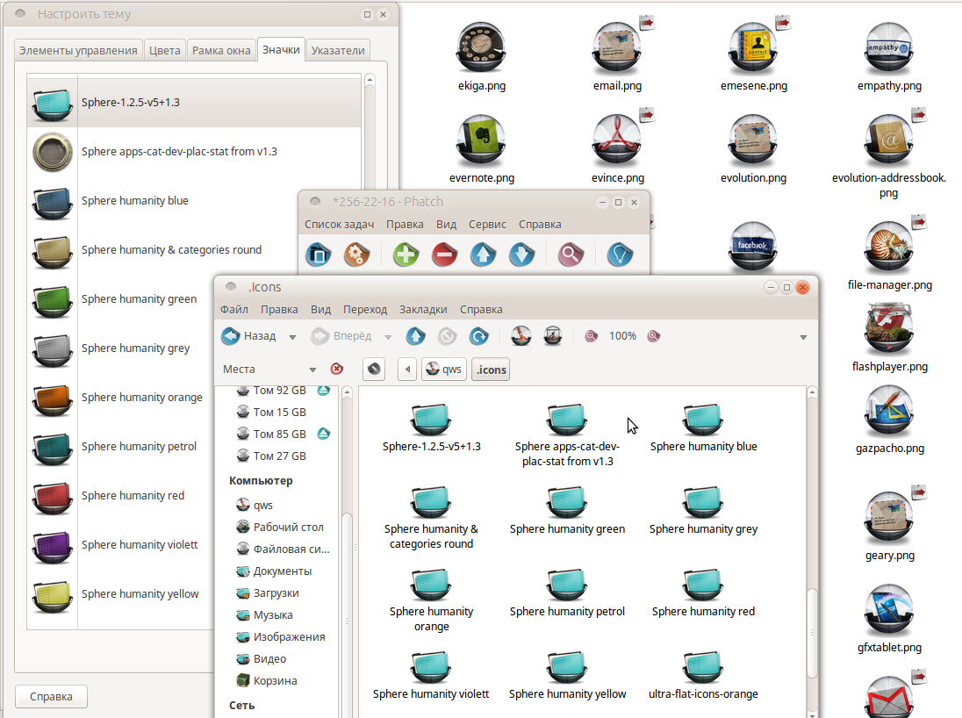
Task: Open the Переход menu in file manager
Action: point(365,309)
